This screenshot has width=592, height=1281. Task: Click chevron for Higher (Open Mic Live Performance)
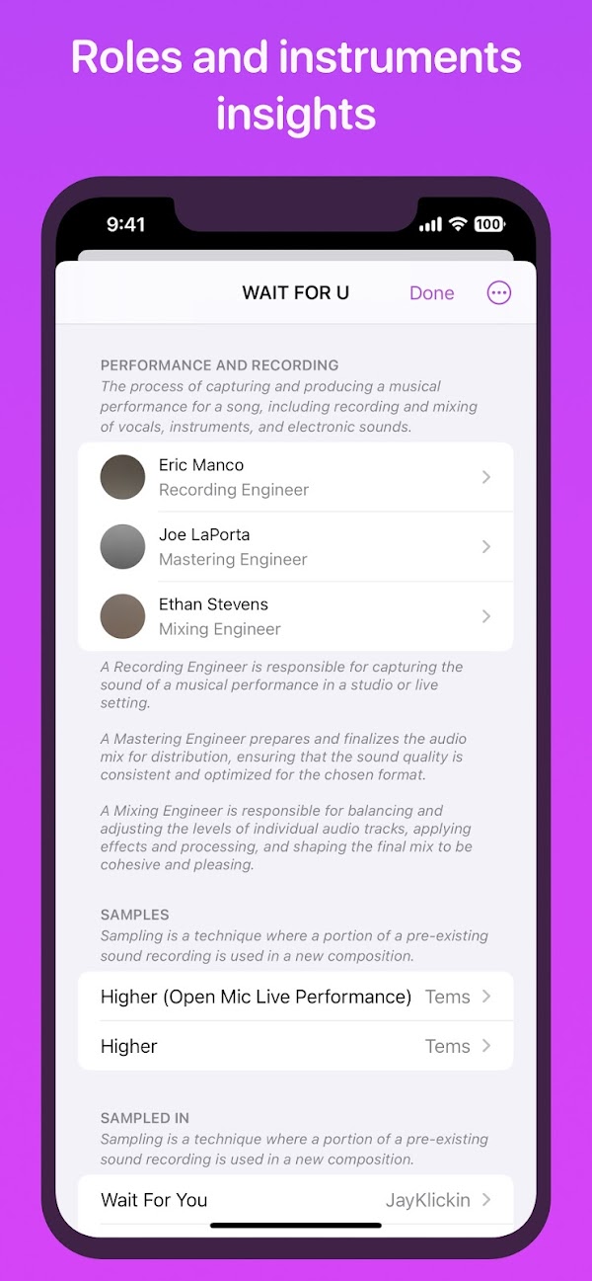click(485, 997)
